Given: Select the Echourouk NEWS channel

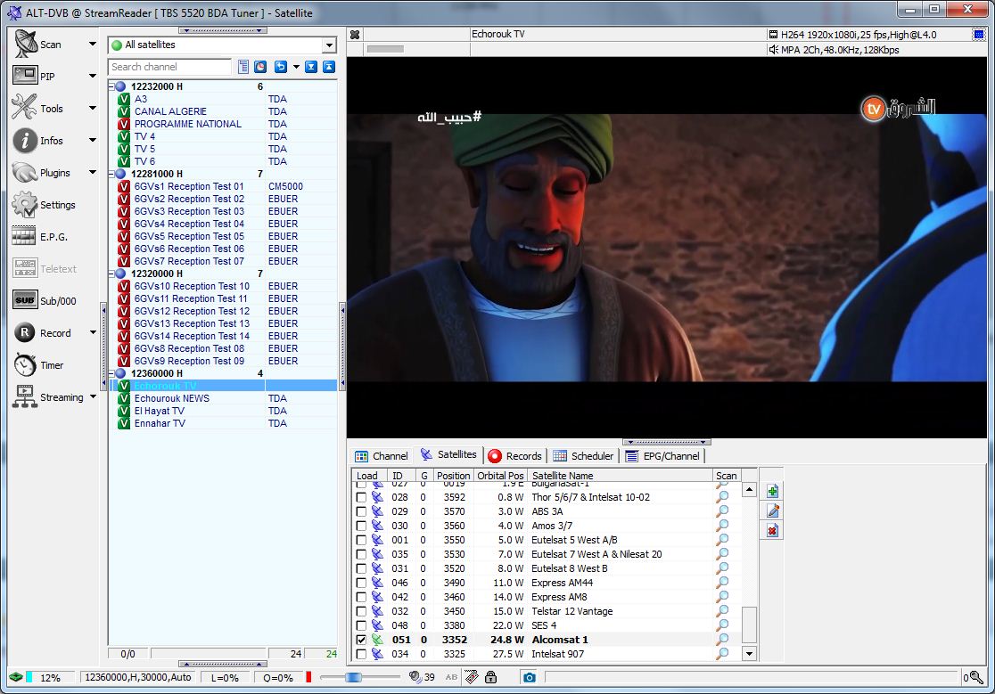Looking at the screenshot, I should pos(171,398).
